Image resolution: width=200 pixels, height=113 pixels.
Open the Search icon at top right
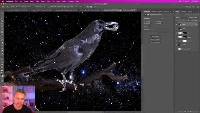point(190,7)
